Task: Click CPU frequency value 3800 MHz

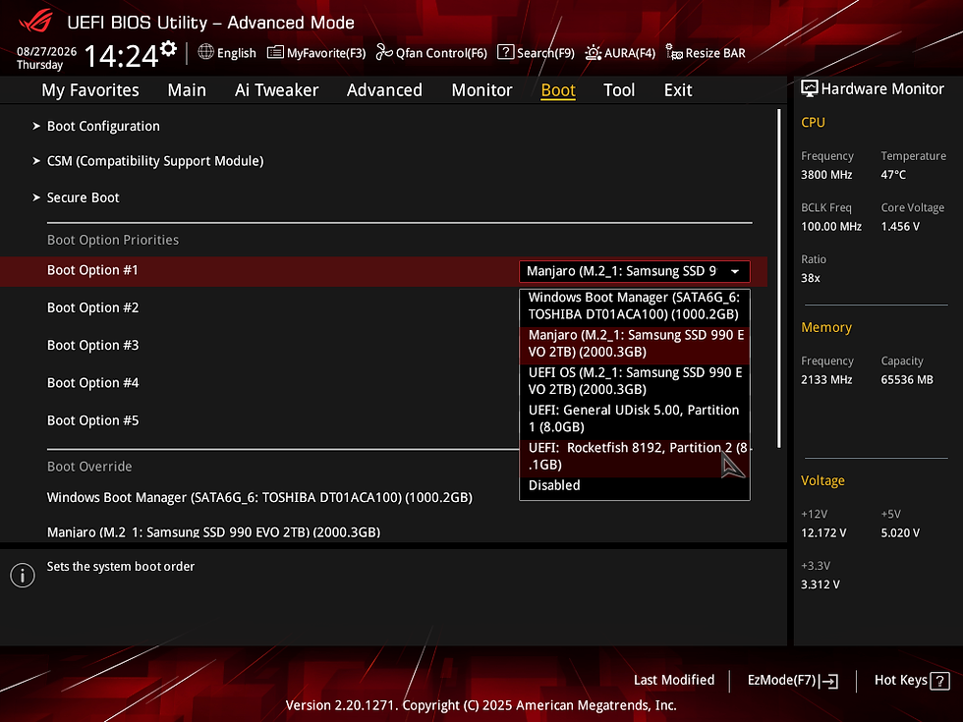Action: click(826, 175)
